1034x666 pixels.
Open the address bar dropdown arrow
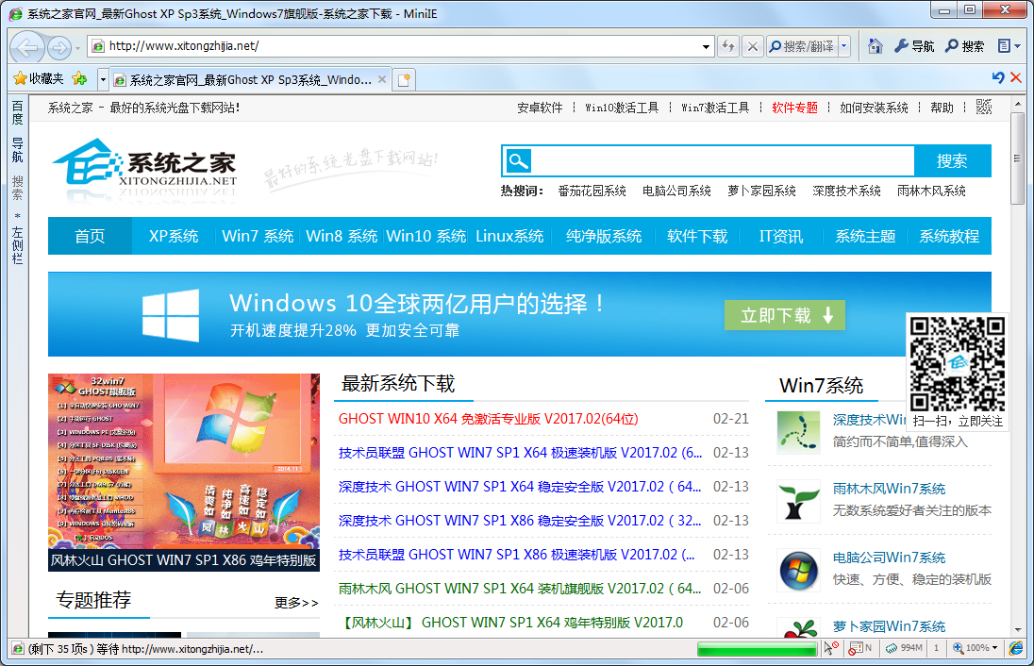coord(705,45)
